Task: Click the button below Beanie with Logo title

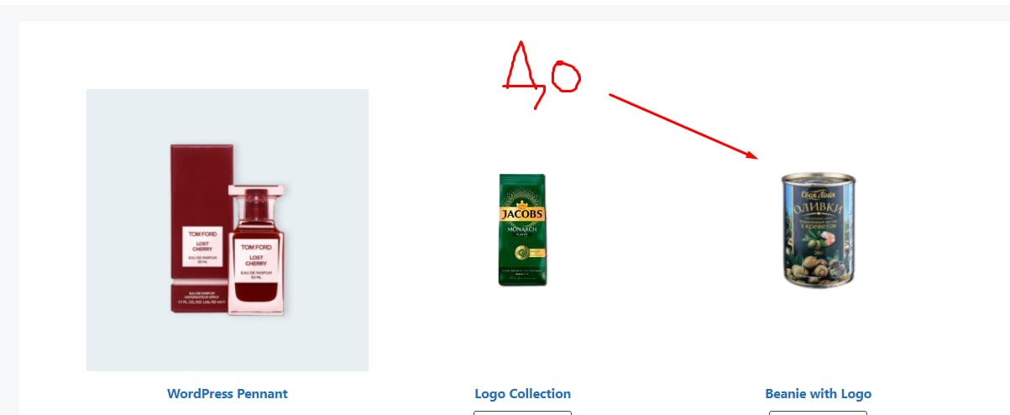Action: [x=818, y=412]
